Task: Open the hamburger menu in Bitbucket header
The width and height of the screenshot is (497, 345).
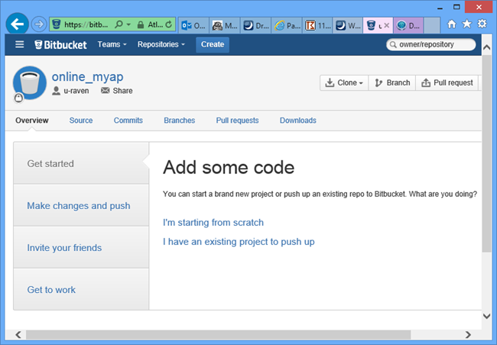Action: click(x=20, y=44)
